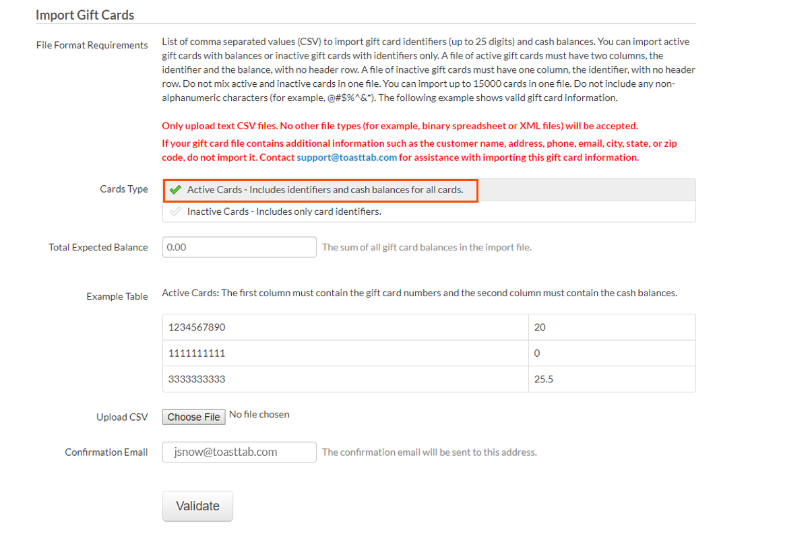The image size is (812, 544).
Task: Select the example balance cell showing 25.5
Action: [x=544, y=379]
